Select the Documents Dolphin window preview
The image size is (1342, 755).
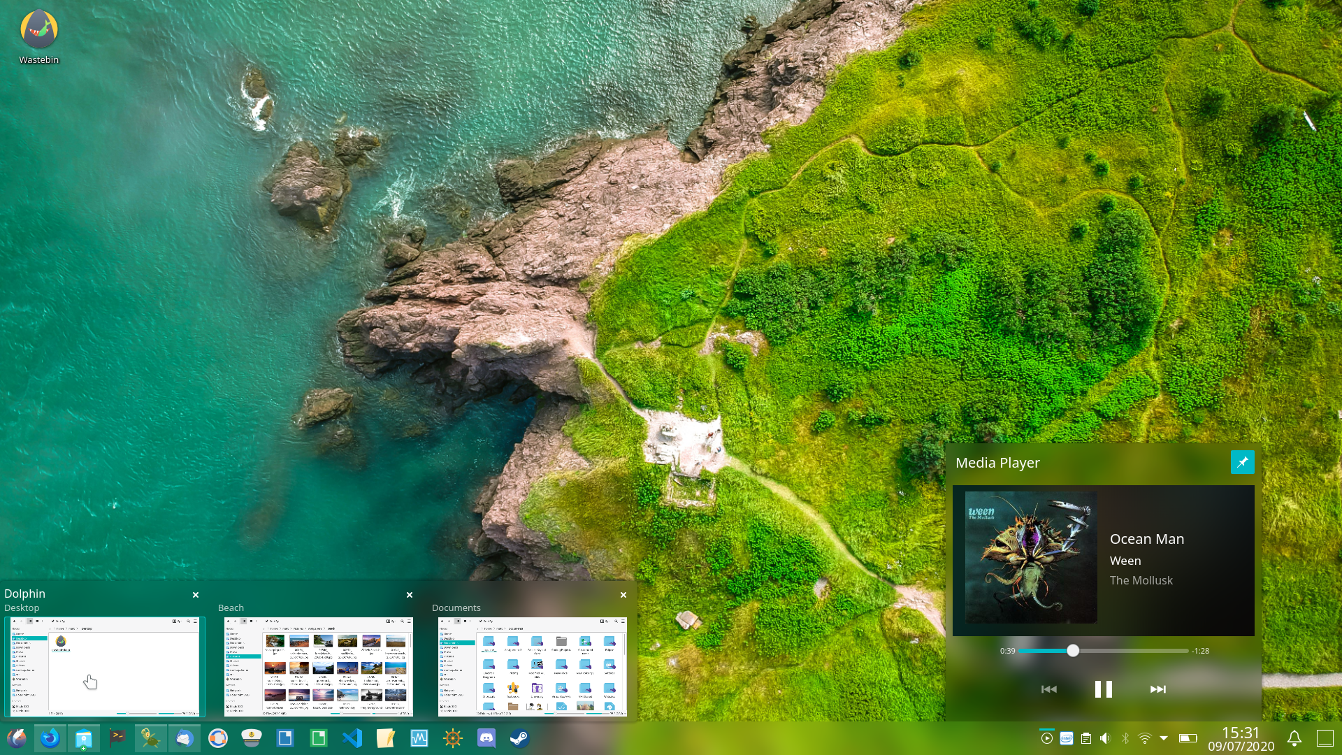pyautogui.click(x=533, y=667)
